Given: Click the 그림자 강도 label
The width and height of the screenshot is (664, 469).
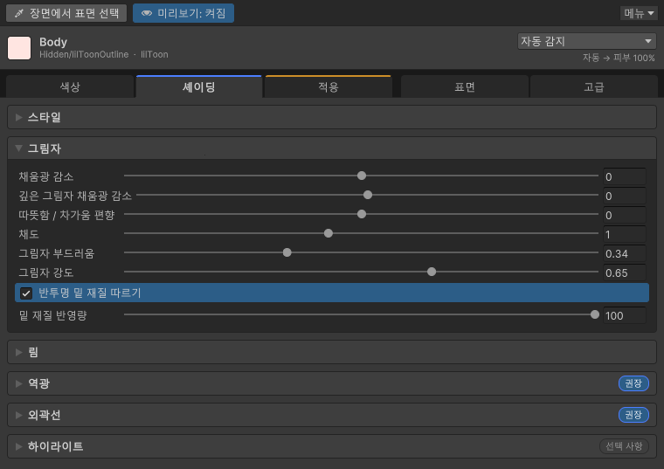Looking at the screenshot, I should click(46, 272).
